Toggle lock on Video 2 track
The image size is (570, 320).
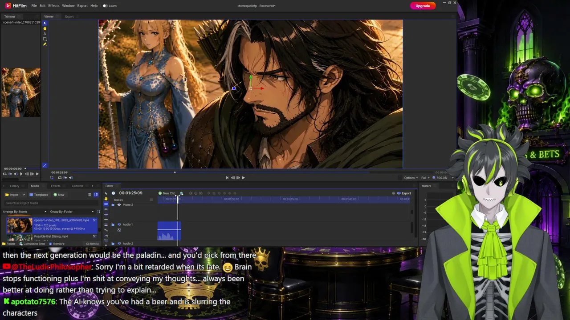tap(113, 205)
